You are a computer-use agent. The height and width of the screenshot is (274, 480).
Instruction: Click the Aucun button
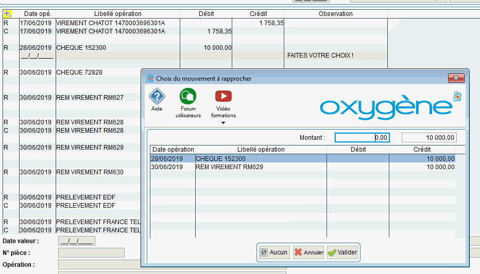(274, 252)
